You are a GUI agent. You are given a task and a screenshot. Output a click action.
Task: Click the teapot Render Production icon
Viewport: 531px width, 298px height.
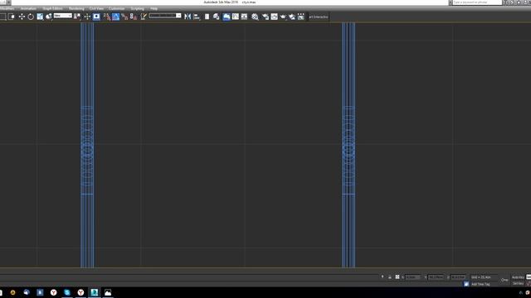point(283,17)
